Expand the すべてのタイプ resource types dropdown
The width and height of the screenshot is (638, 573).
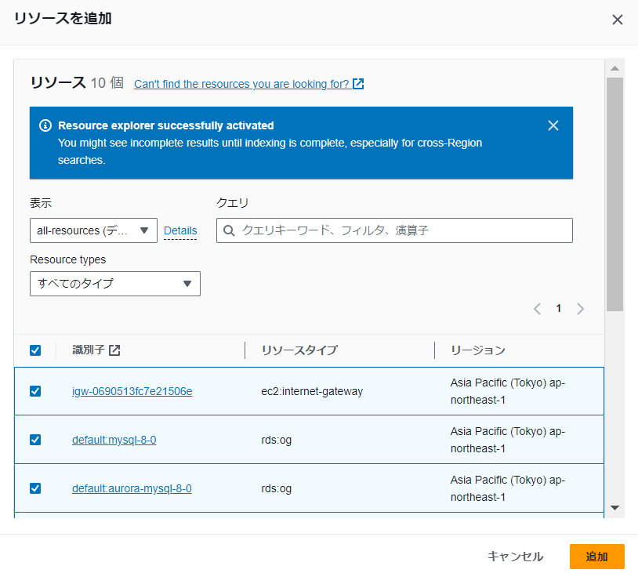pos(114,283)
